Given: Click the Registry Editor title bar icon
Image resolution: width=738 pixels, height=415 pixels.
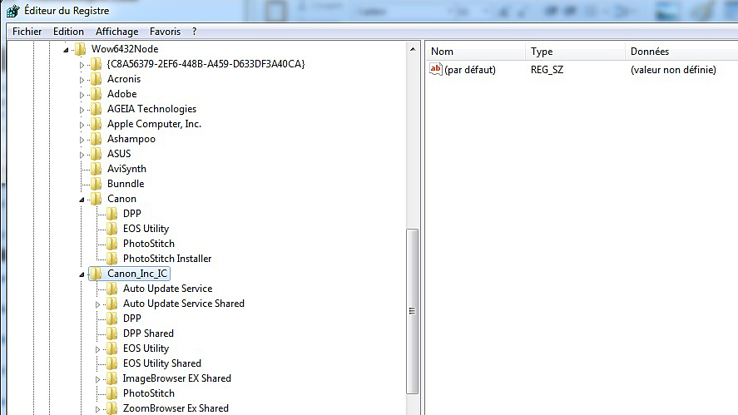Looking at the screenshot, I should 12,10.
